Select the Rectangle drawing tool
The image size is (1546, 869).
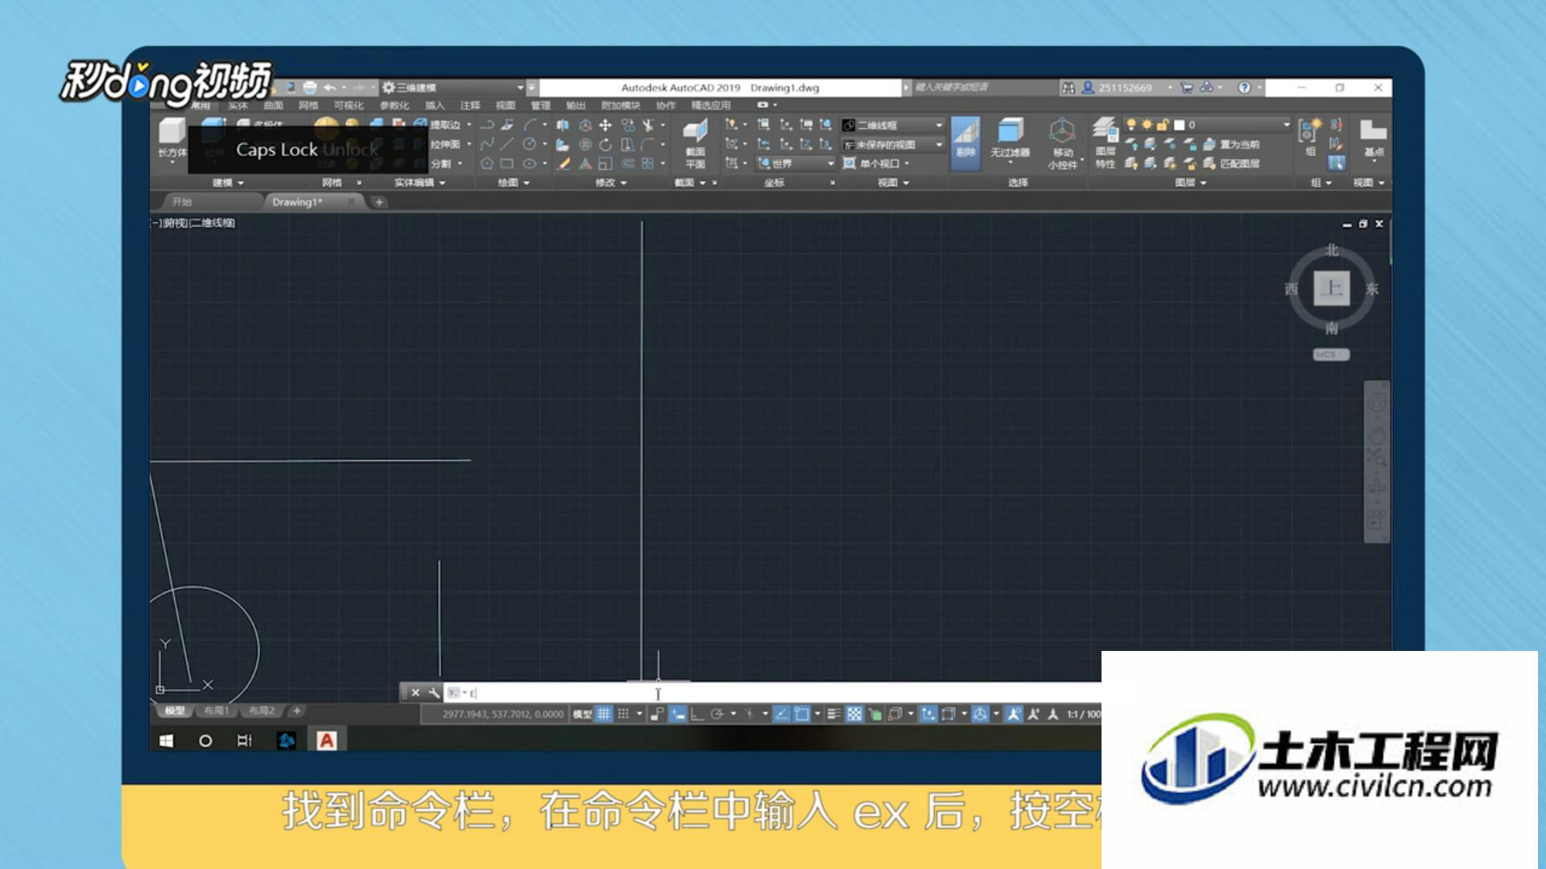tap(507, 164)
